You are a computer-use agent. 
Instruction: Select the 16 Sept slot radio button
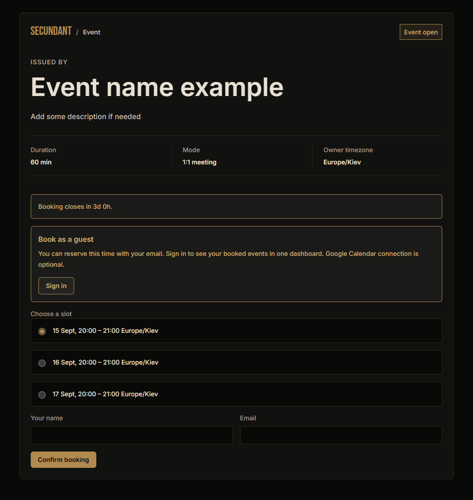[42, 363]
